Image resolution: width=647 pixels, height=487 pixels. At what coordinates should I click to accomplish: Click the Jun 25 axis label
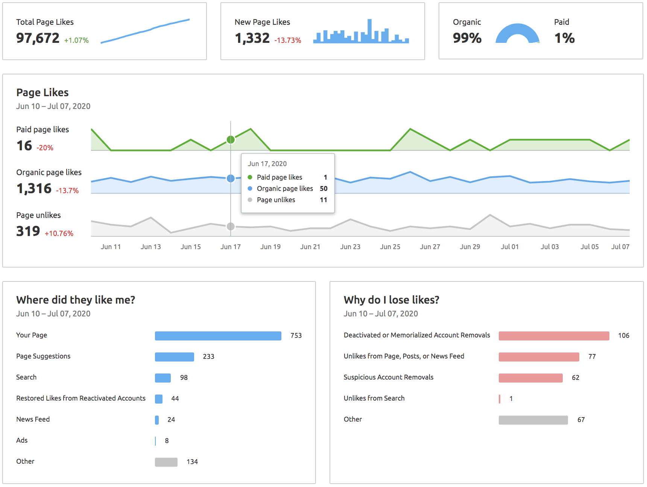(x=390, y=247)
